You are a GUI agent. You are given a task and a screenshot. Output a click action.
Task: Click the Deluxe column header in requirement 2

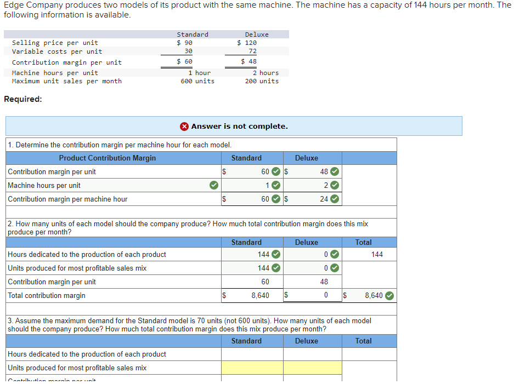(x=306, y=242)
